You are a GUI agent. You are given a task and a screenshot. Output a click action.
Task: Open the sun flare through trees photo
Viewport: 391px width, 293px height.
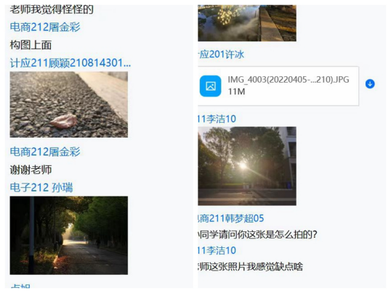tap(247, 166)
